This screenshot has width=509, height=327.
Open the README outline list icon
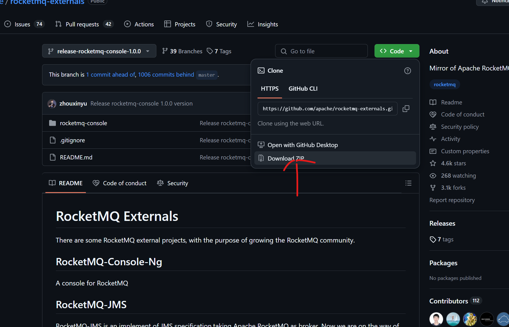[x=408, y=183]
